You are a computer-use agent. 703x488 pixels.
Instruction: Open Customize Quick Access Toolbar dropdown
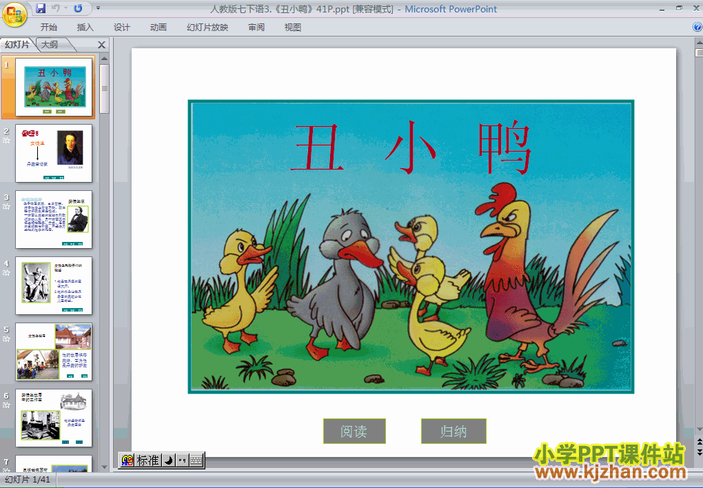click(x=98, y=8)
